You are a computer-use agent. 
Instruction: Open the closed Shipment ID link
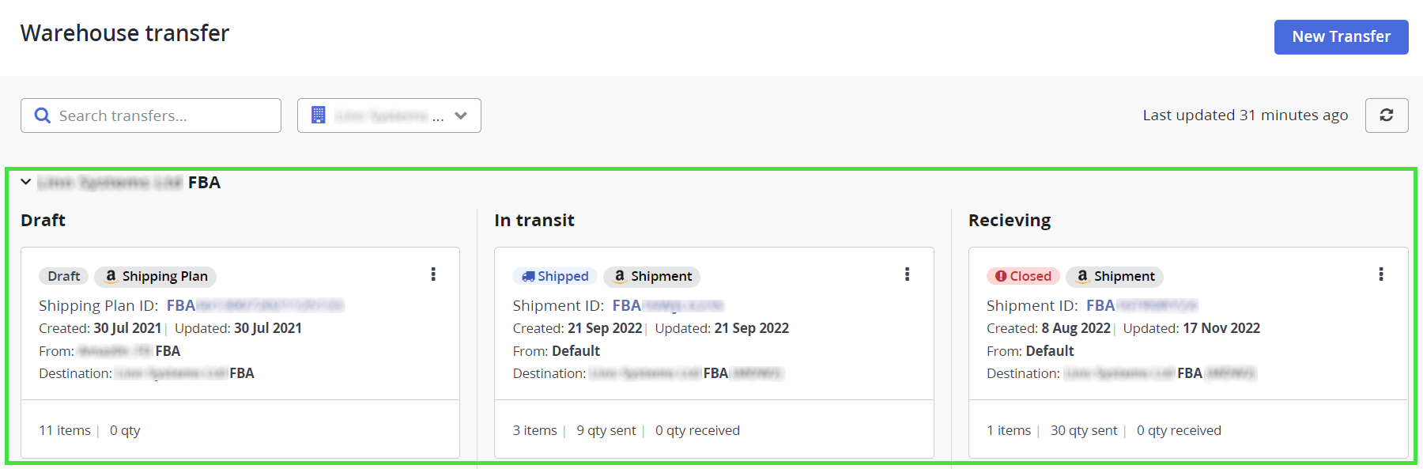(1141, 305)
